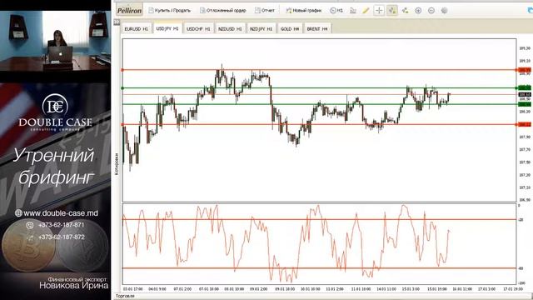Toggle the highlighted indicators tool button
533x300 pixels.
pos(392,11)
